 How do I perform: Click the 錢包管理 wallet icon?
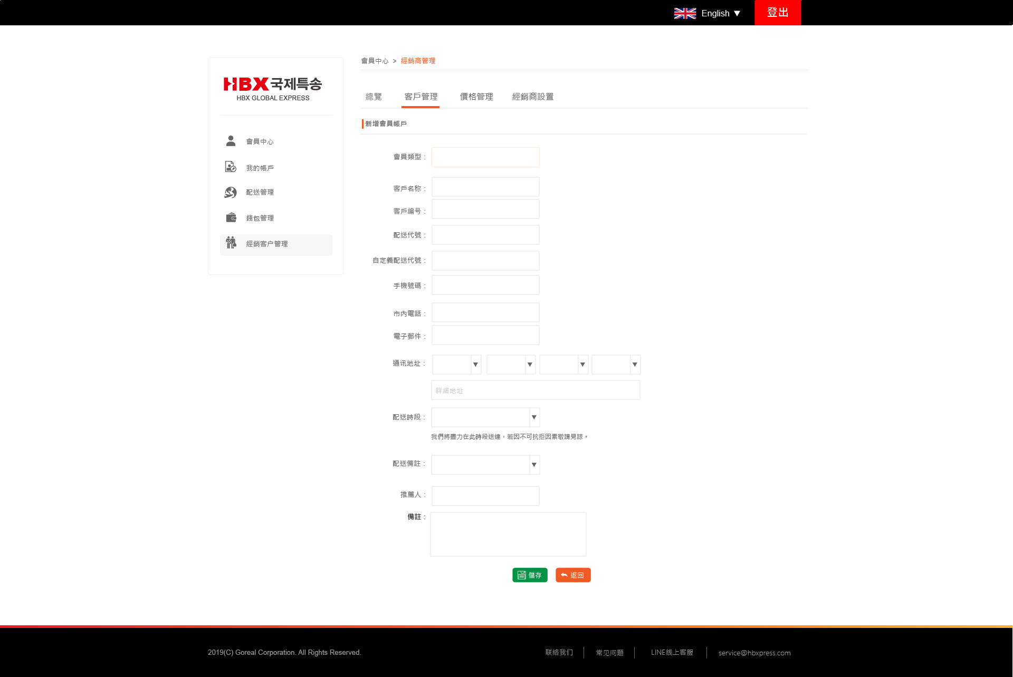(231, 217)
